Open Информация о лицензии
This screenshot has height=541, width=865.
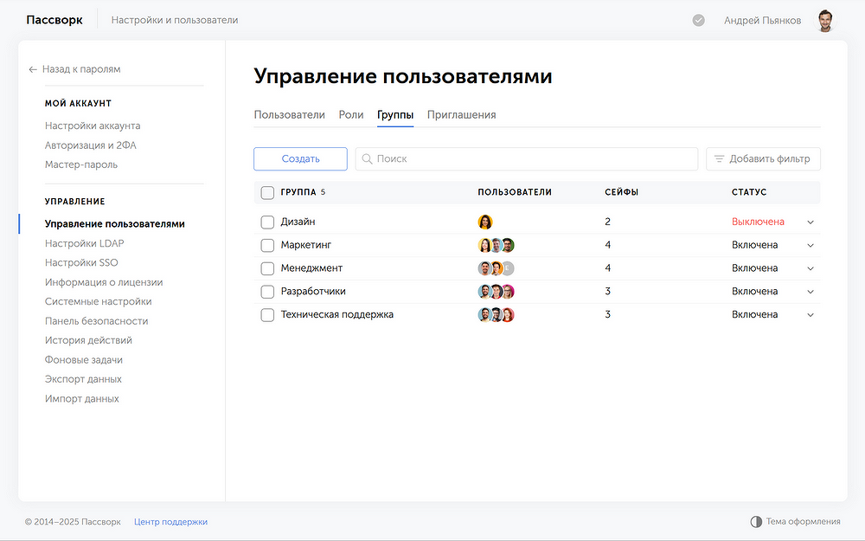(104, 282)
